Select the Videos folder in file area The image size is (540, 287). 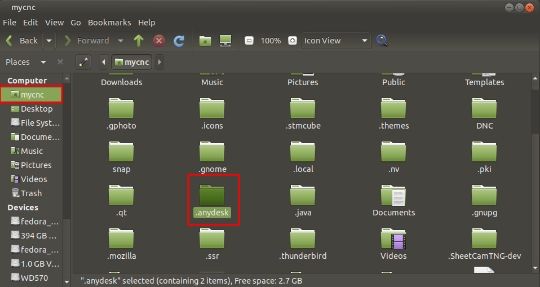point(393,241)
